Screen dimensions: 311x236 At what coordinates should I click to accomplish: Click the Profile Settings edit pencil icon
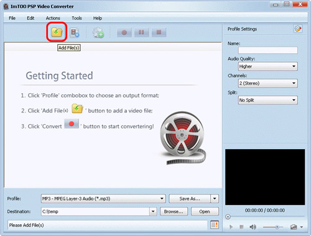(298, 29)
